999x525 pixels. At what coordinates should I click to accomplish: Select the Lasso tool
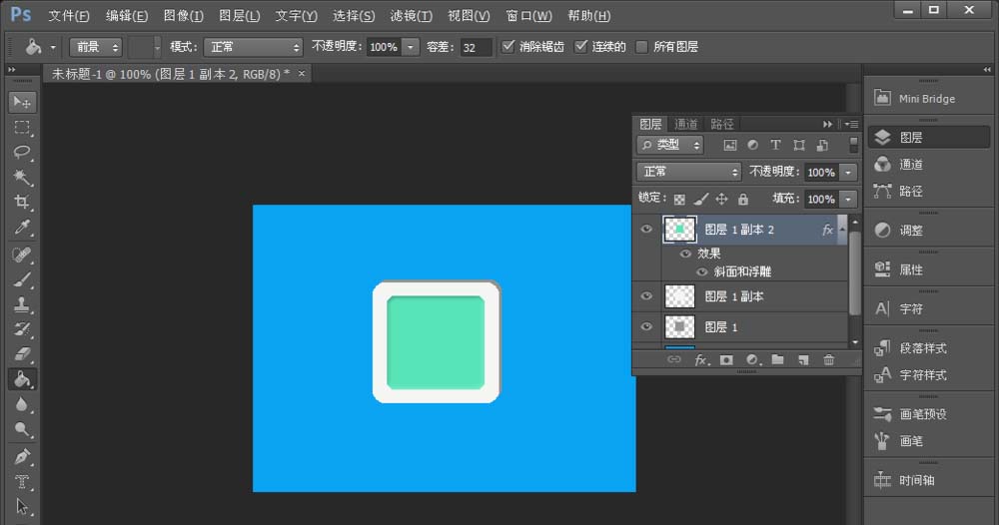tap(22, 153)
